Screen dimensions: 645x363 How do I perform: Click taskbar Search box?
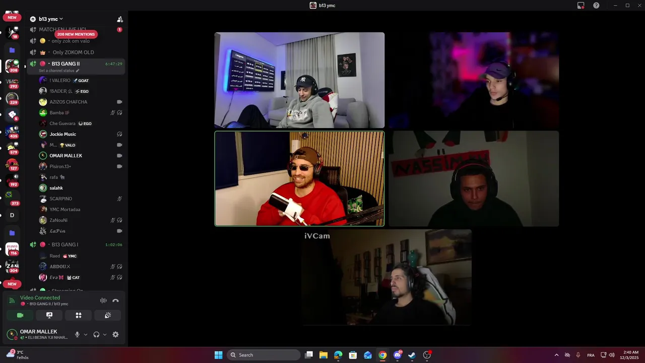[x=264, y=355]
